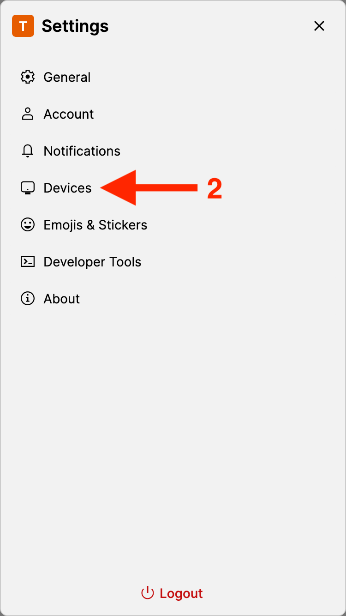Click the red power icon near Logout
Screen dimensions: 346x616
click(x=147, y=593)
